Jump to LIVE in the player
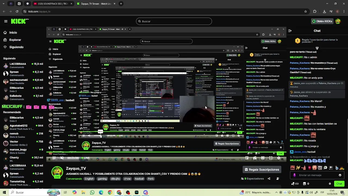The image size is (348, 196). pos(85,158)
